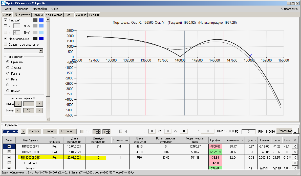Click the OptionFVV app icon in title bar
This screenshot has height=176, width=301.
[x=3, y=3]
